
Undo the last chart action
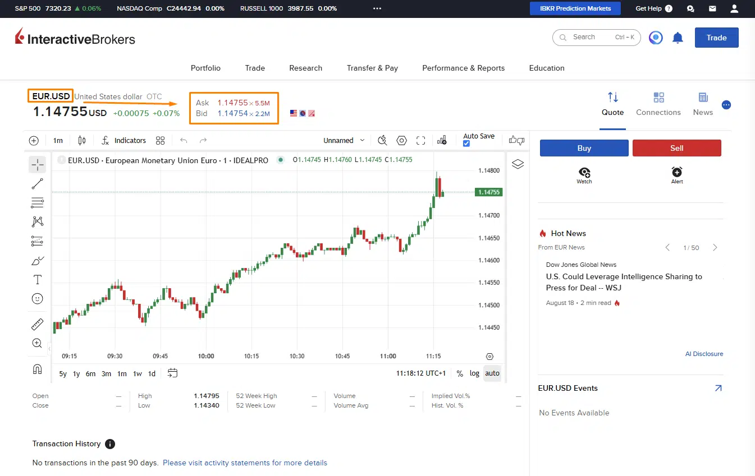pyautogui.click(x=184, y=141)
